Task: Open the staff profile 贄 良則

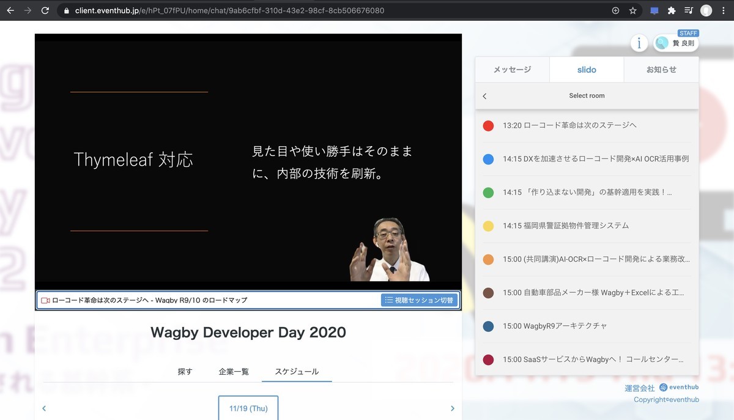Action: (676, 43)
